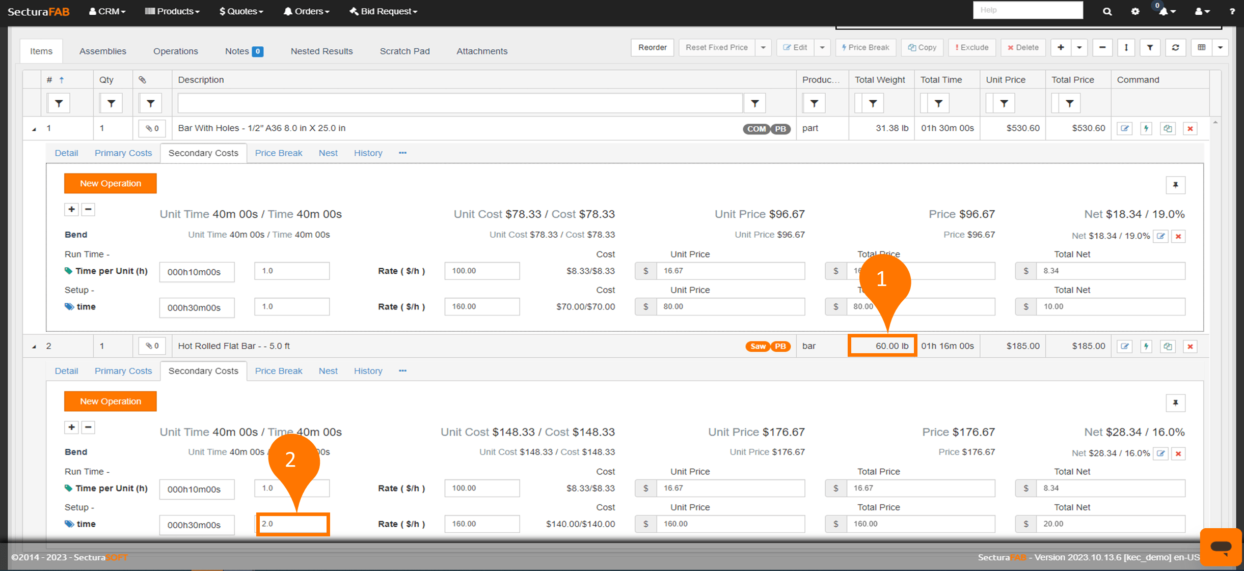The width and height of the screenshot is (1244, 571).
Task: Click the lightning recalculate icon on row 2
Action: 1146,346
